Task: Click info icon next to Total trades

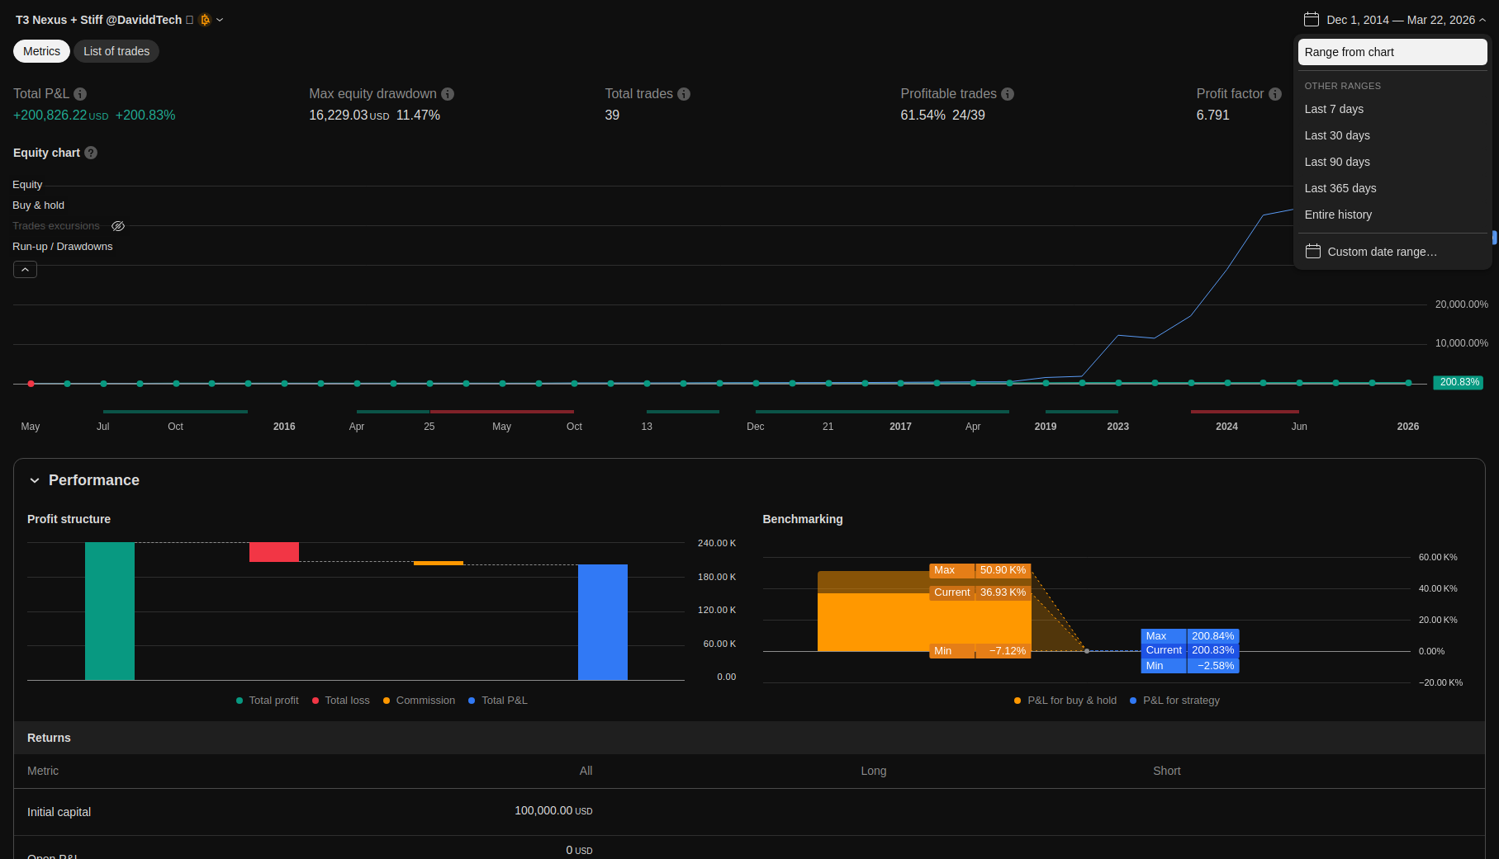Action: [684, 94]
